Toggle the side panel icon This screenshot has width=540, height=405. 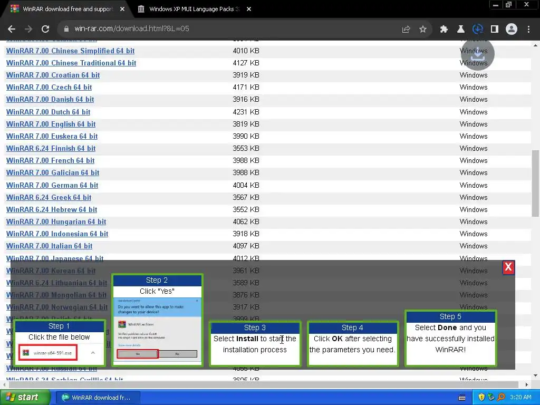[495, 30]
